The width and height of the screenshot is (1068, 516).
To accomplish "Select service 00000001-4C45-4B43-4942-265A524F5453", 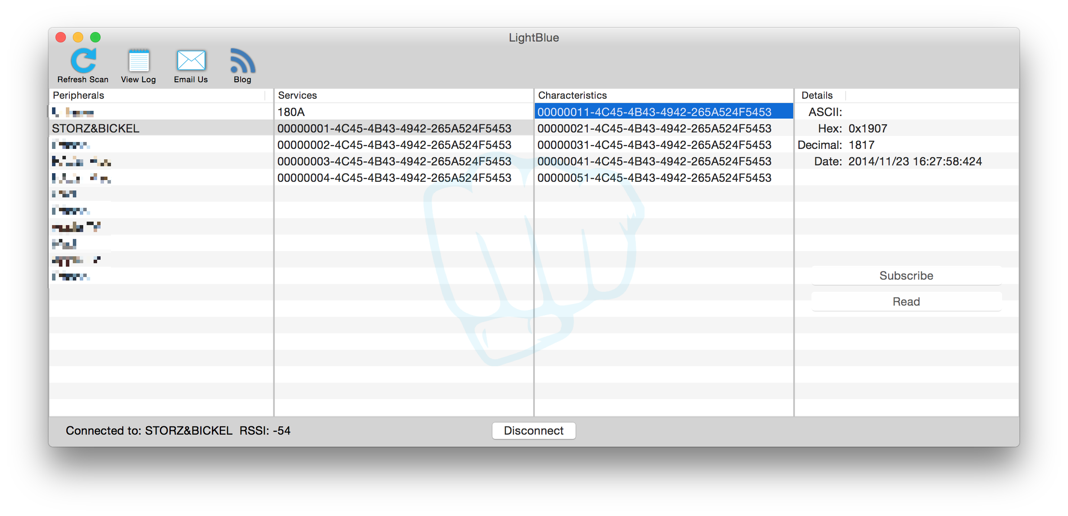I will pos(404,129).
